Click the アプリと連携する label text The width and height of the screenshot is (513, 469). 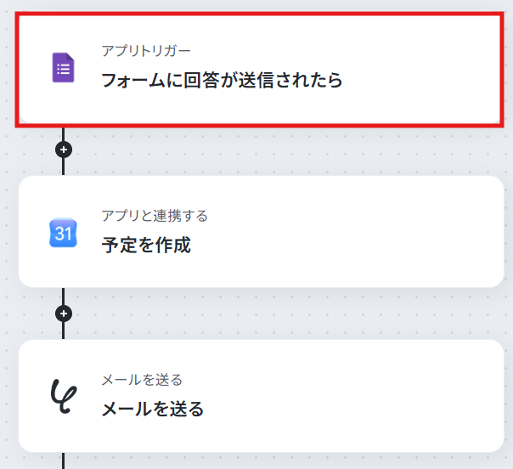tap(155, 216)
